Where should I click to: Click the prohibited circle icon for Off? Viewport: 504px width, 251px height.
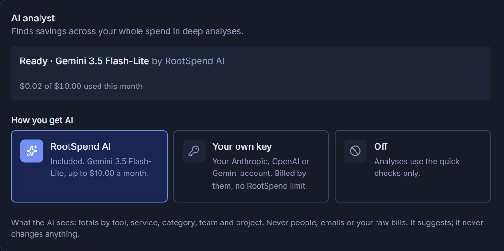[355, 151]
